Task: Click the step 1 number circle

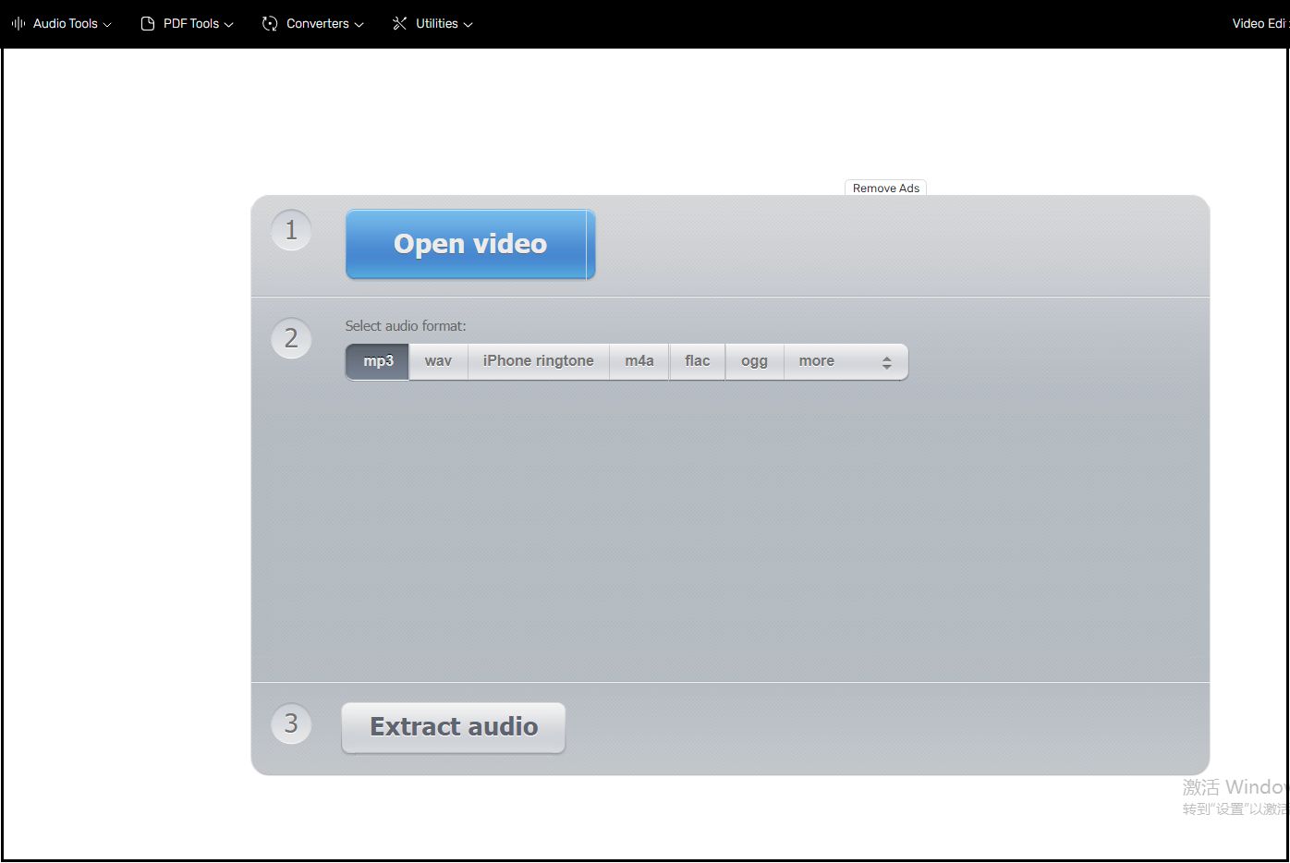Action: pos(291,230)
